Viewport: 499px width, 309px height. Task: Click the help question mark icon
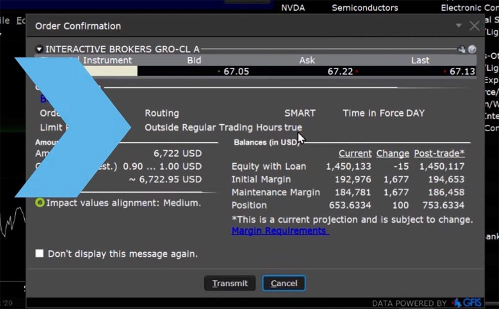[x=472, y=49]
